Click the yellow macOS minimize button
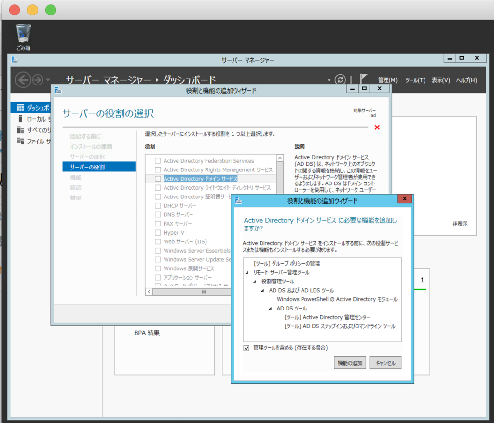This screenshot has height=423, width=494. click(x=32, y=10)
